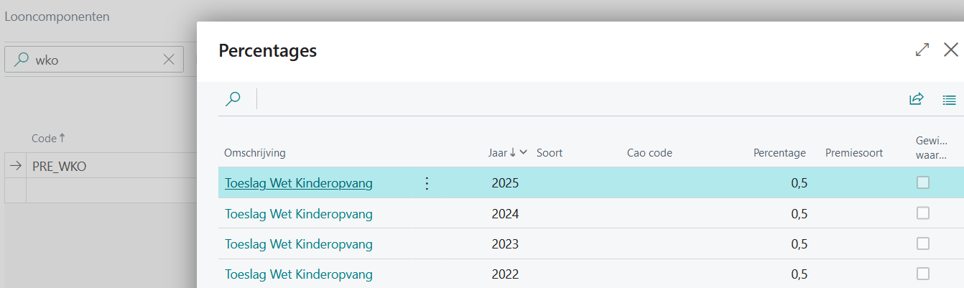Open the 2023 Toeslag Wet Kinderopvang link
The height and width of the screenshot is (288, 964).
pos(299,244)
